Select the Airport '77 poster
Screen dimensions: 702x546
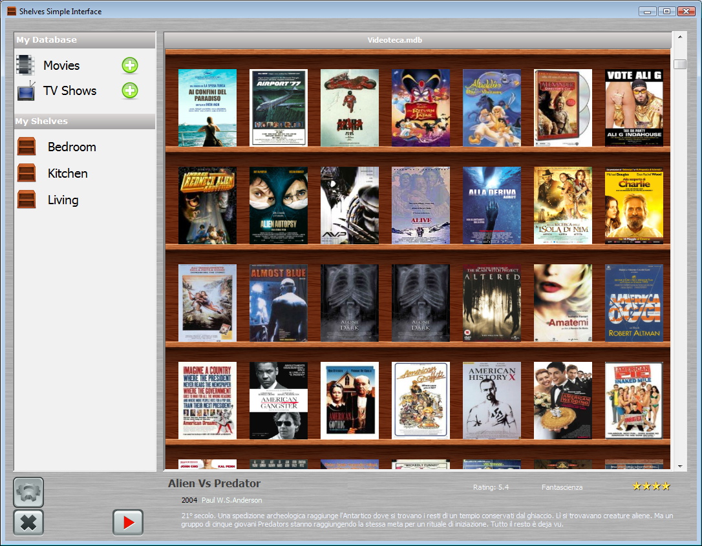tap(279, 108)
